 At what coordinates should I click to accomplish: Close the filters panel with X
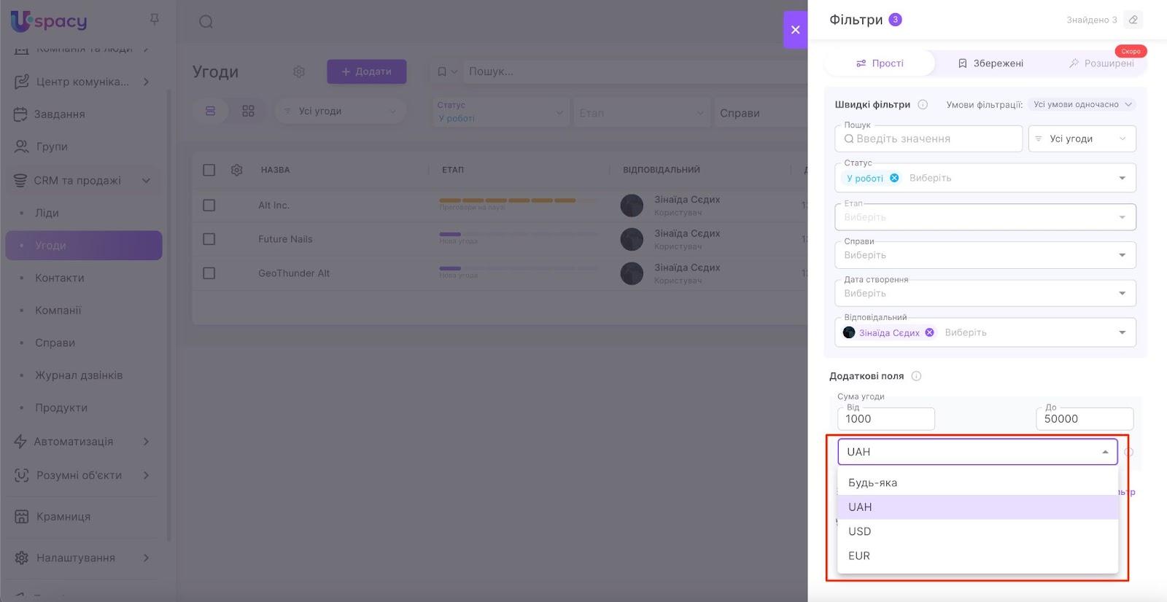click(x=795, y=30)
